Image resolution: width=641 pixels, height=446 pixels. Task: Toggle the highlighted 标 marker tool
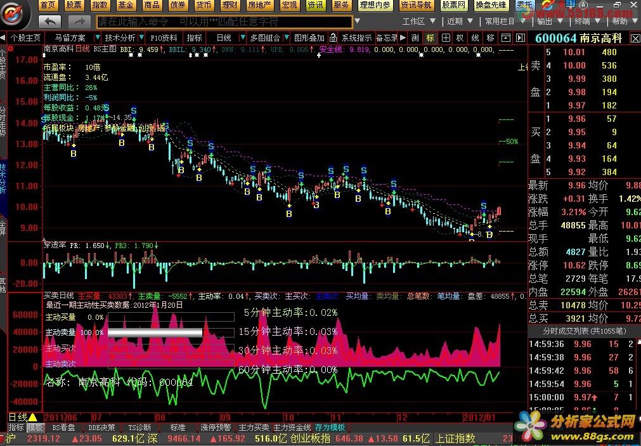tap(430, 38)
